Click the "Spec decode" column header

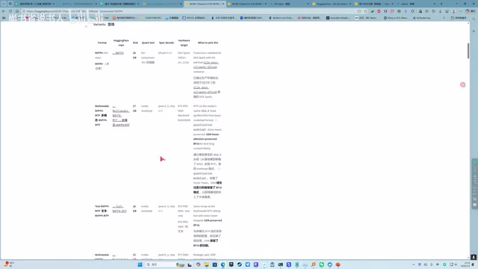pos(167,43)
